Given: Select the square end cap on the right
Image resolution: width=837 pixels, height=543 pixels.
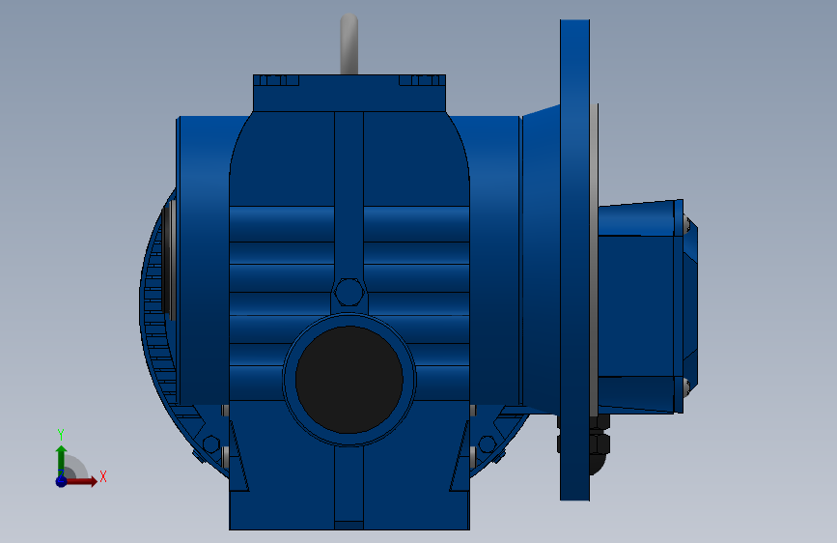Looking at the screenshot, I should click(648, 306).
